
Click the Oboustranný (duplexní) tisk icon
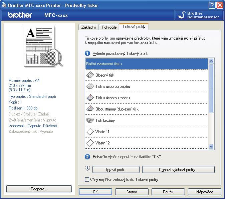pos(90,109)
